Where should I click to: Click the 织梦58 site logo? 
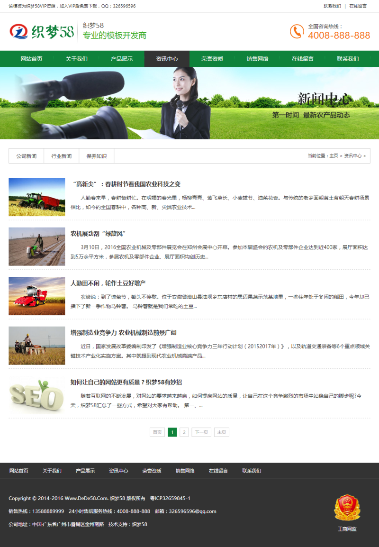point(42,31)
